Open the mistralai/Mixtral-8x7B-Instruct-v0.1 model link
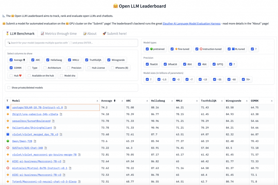Screen dimensions: 278x185 tap(40, 168)
